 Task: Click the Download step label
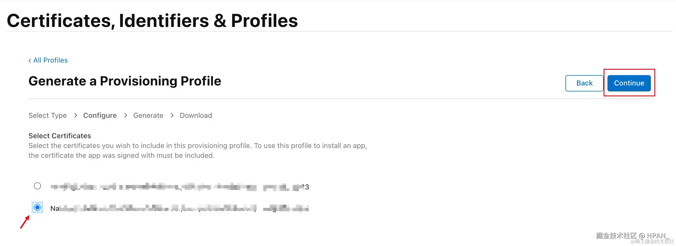coord(196,115)
